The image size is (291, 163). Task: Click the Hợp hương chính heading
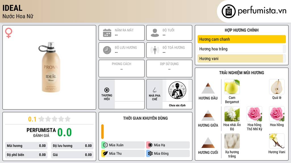pyautogui.click(x=242, y=30)
